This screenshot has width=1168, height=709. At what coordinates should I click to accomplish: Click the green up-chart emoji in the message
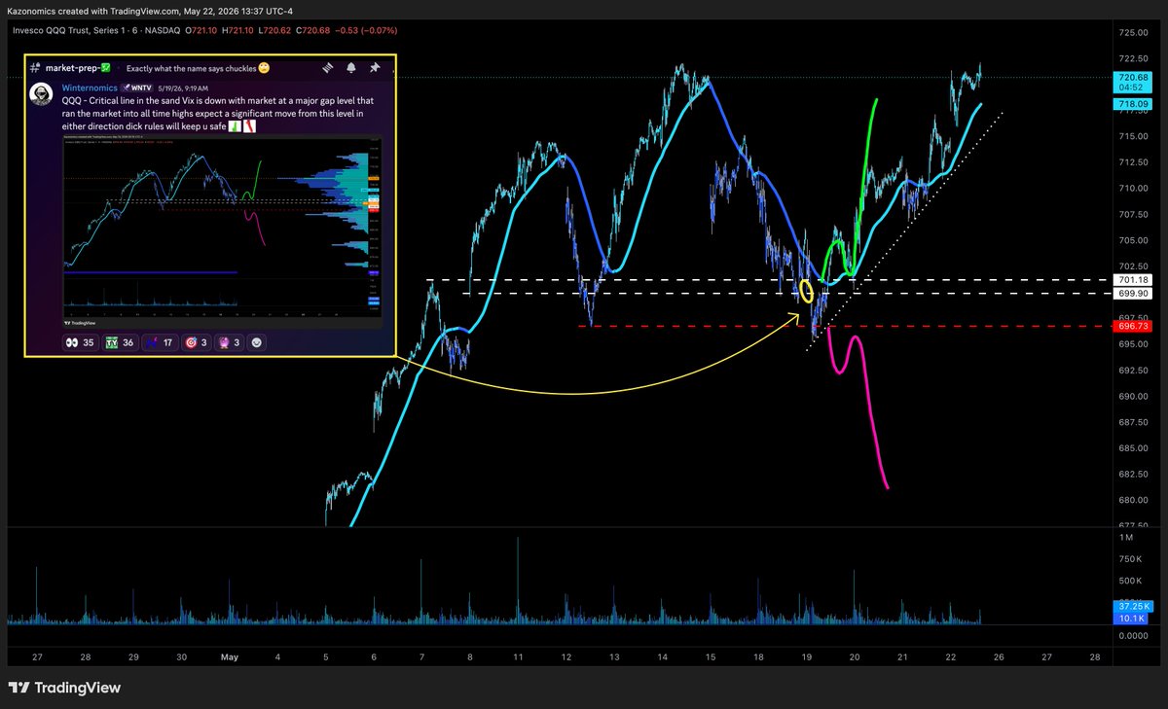click(235, 124)
